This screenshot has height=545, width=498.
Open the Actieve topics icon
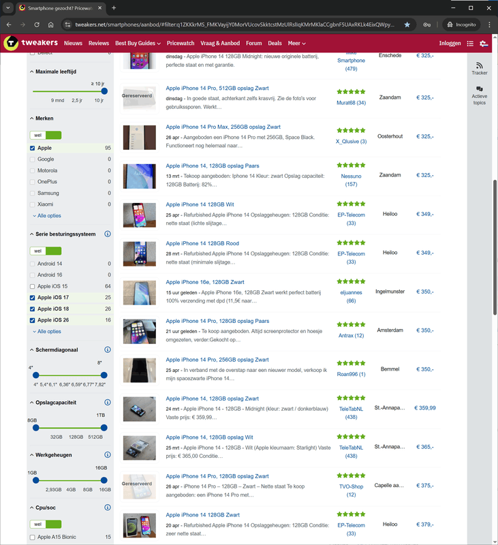(x=479, y=89)
